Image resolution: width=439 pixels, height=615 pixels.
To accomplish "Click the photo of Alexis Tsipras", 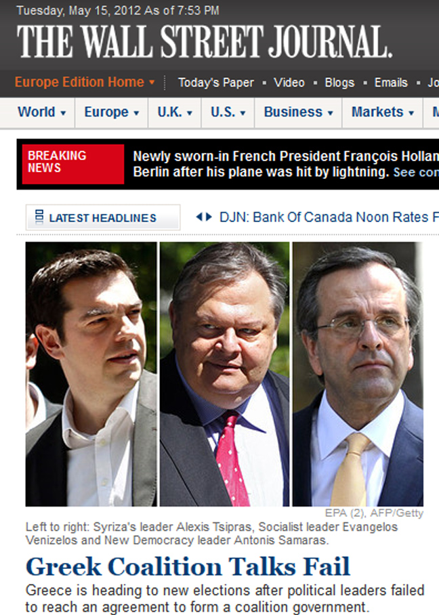I will coord(91,374).
